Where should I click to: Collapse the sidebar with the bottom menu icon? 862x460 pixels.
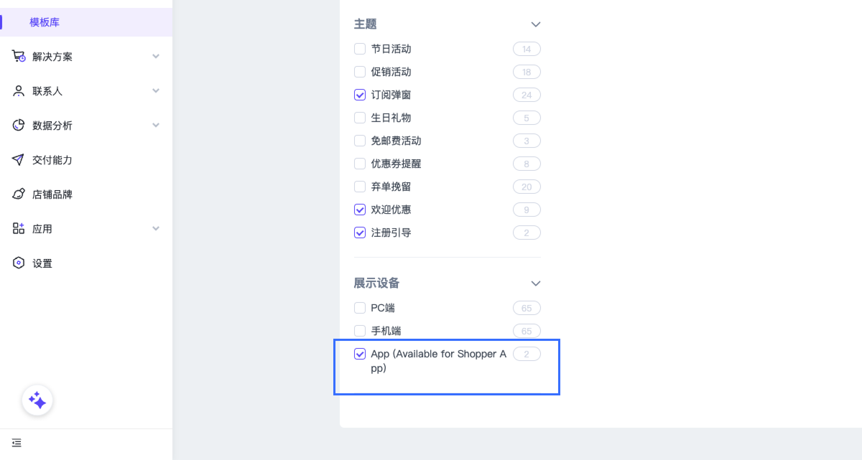click(x=17, y=443)
